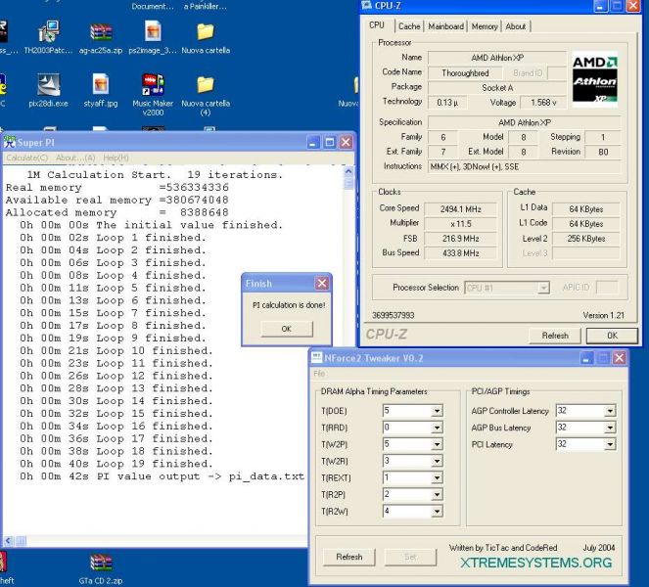Switch to the Cache tab in CPU-Z
649x587 pixels.
tap(409, 26)
